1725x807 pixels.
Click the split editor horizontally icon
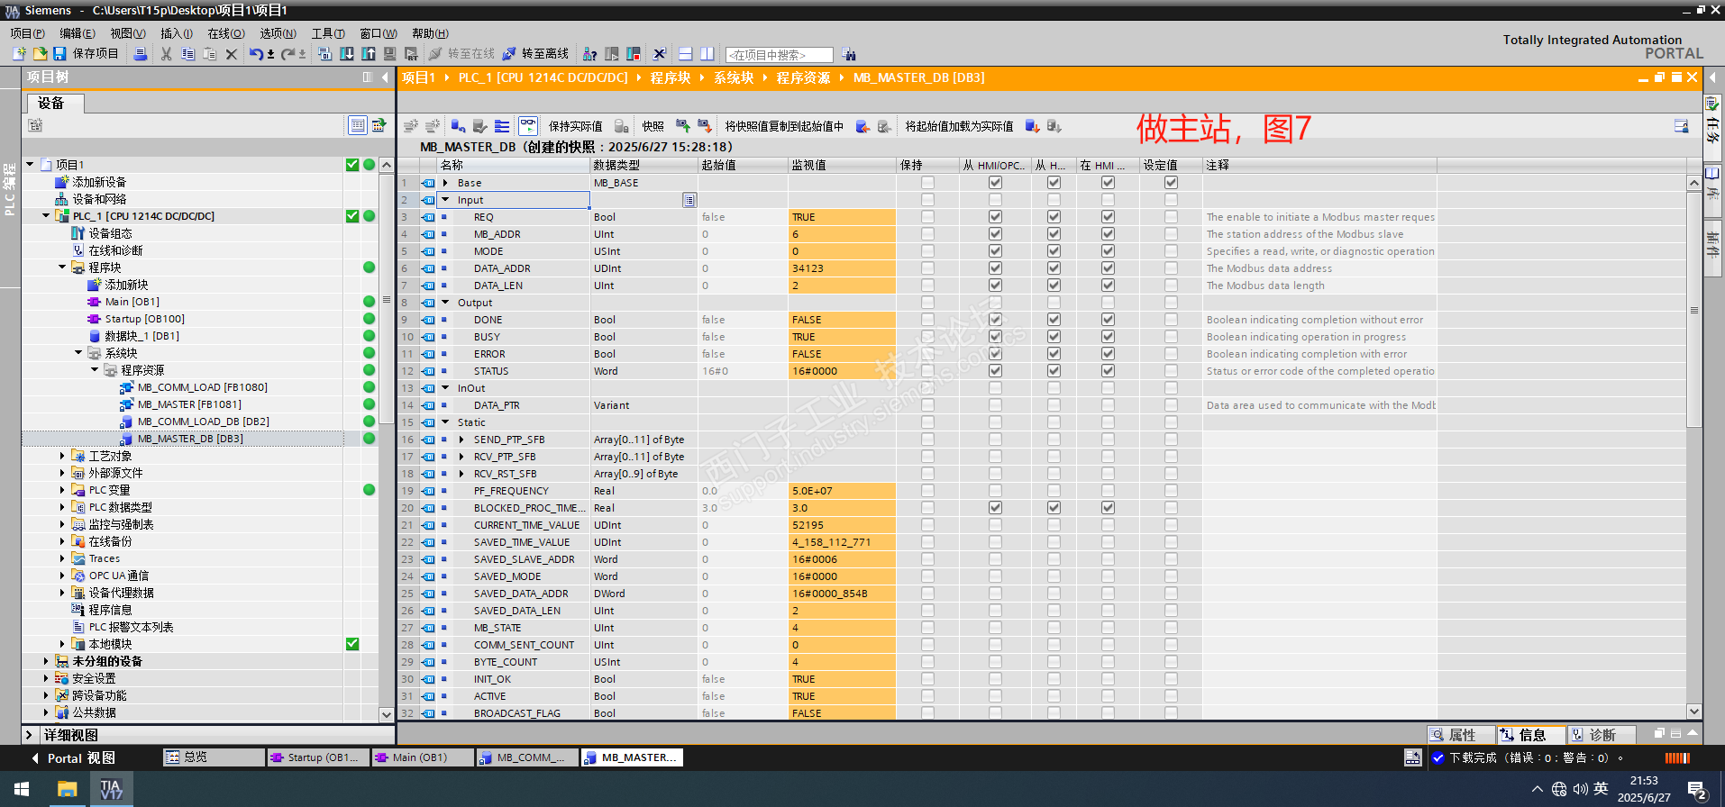[685, 54]
